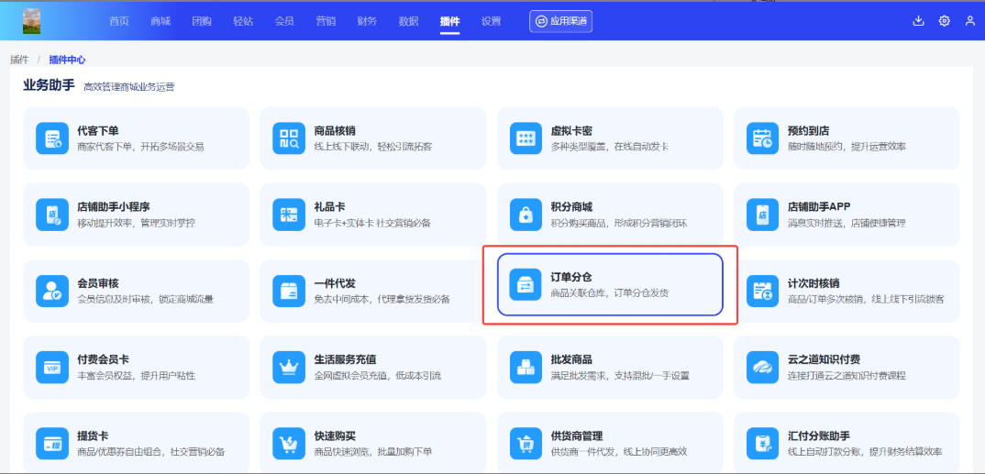Viewport: 985px width, 474px height.
Task: Open the 商品核销 QR scan icon
Action: [x=290, y=138]
